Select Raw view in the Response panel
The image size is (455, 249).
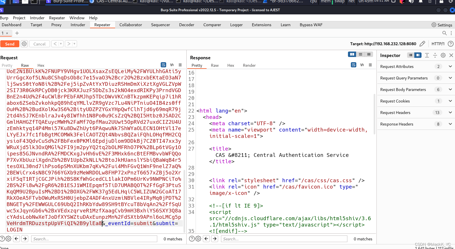[215, 65]
